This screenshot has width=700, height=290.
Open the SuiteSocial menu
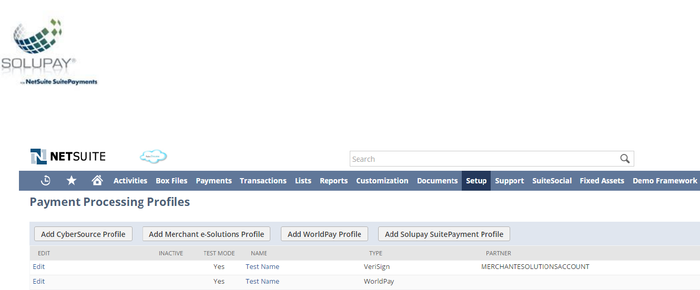pyautogui.click(x=552, y=181)
